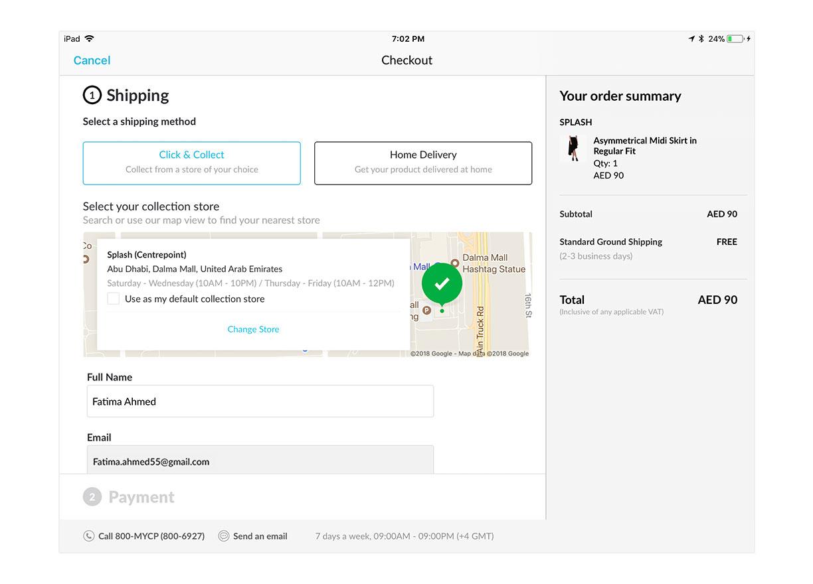Click the step 1 Shipping circle icon
Image resolution: width=813 pixels, height=584 pixels.
point(92,95)
